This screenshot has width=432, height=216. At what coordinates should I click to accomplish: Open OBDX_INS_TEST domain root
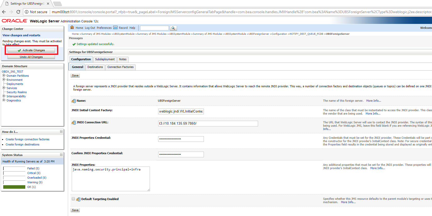[x=13, y=72]
